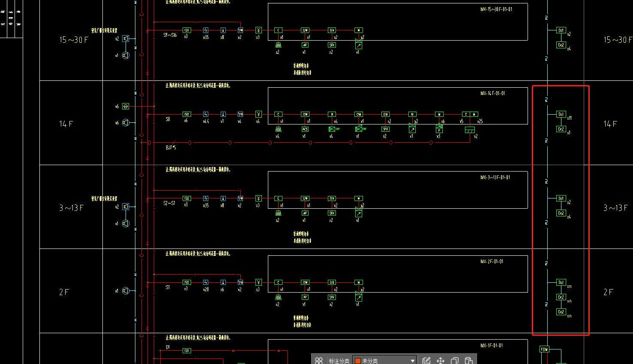Click the right-side 3~13 F floor label

tap(616, 208)
